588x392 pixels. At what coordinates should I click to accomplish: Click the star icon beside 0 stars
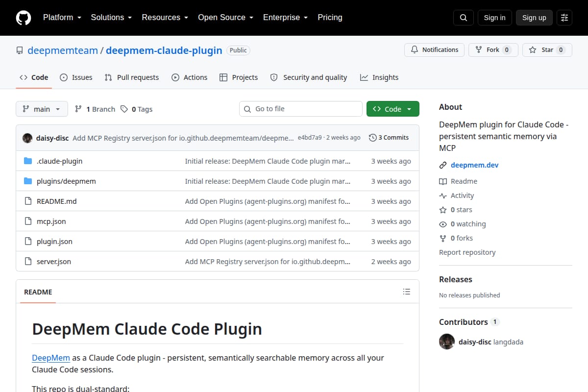click(x=443, y=210)
